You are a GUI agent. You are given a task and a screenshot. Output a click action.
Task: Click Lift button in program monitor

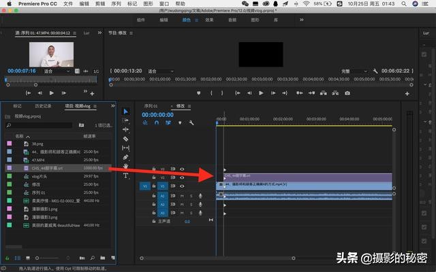324,93
